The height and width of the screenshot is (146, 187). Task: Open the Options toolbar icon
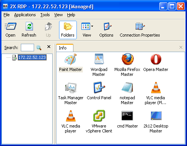(x=108, y=26)
